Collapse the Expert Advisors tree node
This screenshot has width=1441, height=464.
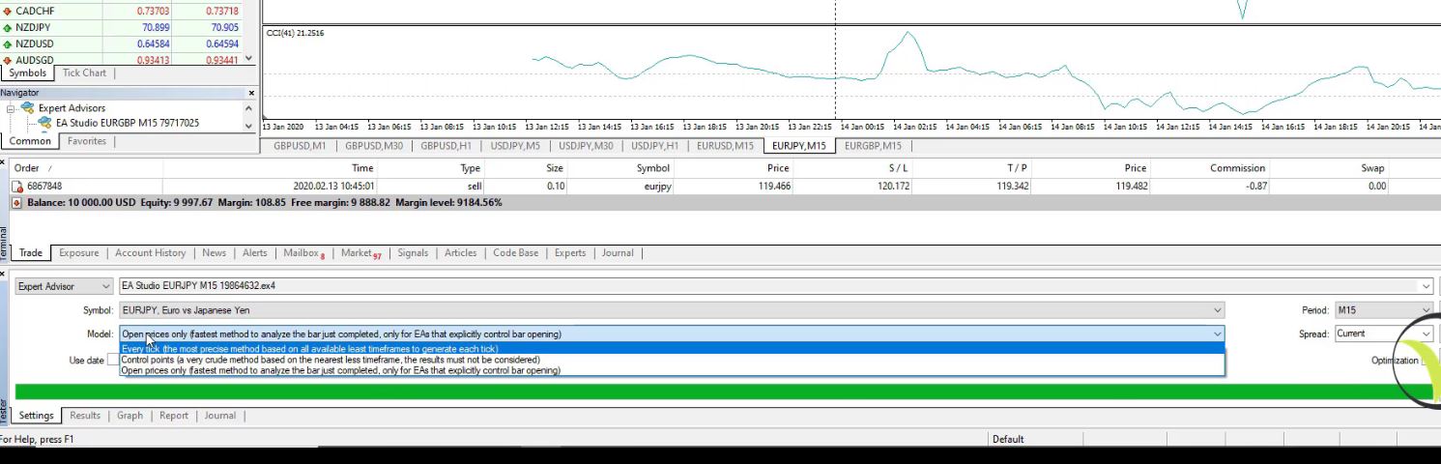coord(12,108)
